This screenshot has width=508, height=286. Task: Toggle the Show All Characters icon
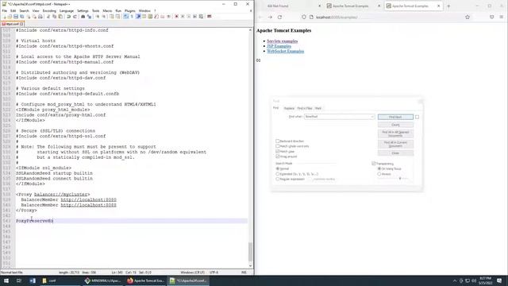tap(132, 16)
